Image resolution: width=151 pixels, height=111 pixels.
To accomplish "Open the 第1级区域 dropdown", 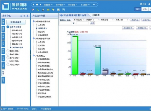I will 79,20.
